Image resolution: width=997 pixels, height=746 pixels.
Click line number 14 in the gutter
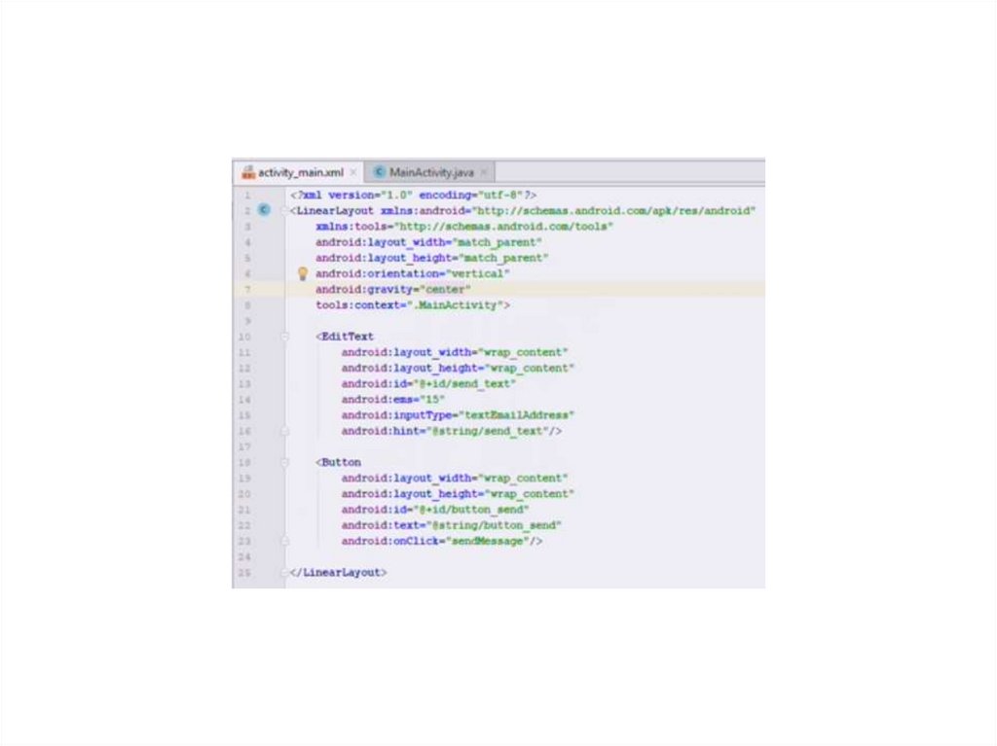(245, 400)
